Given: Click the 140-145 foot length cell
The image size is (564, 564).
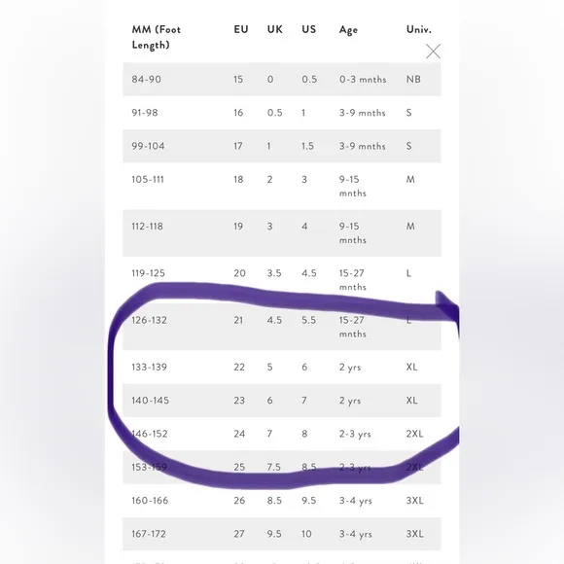Looking at the screenshot, I should pos(150,401).
